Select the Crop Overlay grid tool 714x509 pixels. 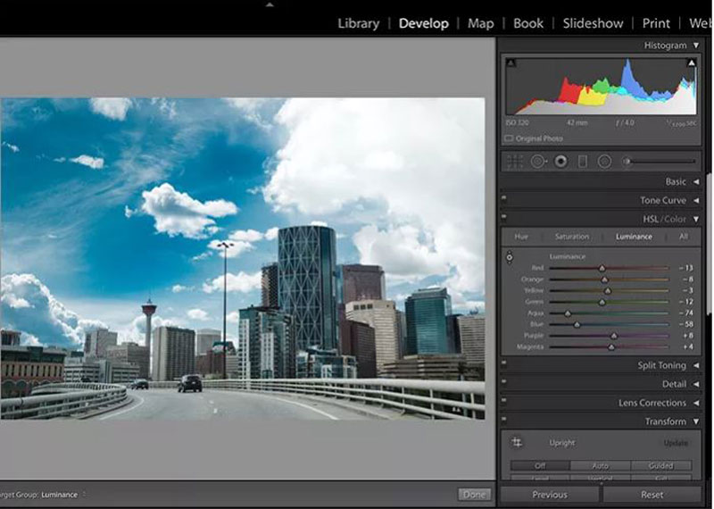click(515, 162)
